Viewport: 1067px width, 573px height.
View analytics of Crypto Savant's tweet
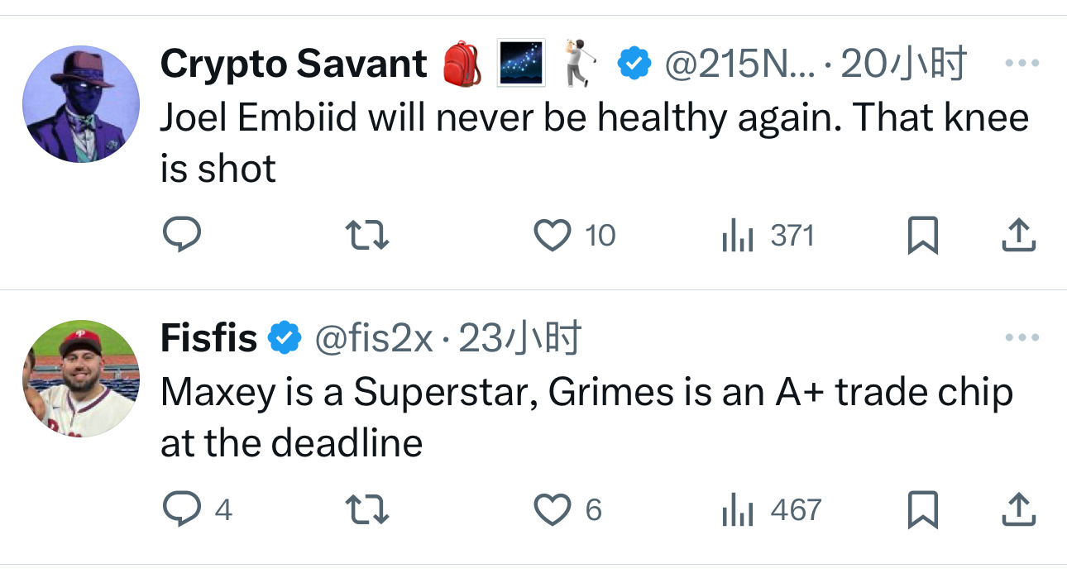(736, 236)
